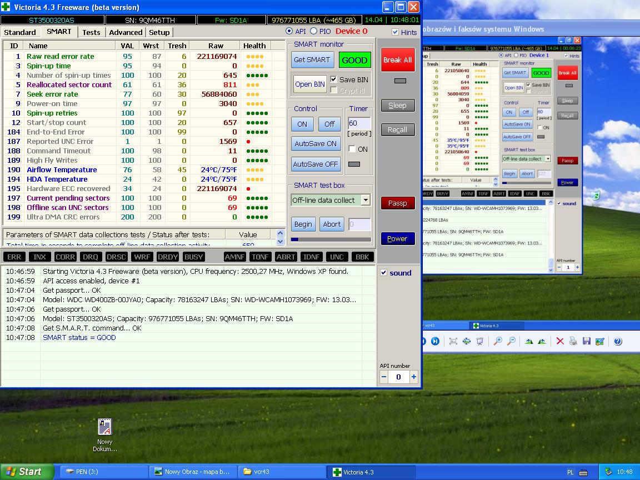The width and height of the screenshot is (640, 480).
Task: Click Raw column header
Action: pyautogui.click(x=216, y=46)
